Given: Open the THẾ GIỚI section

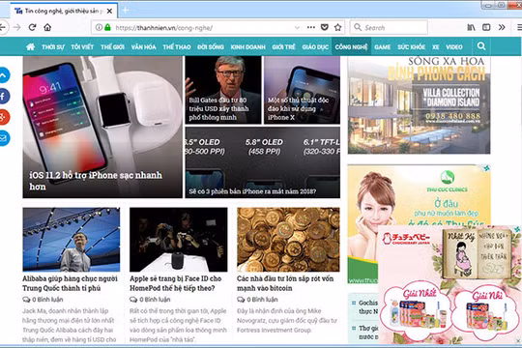Looking at the screenshot, I should pos(112,47).
